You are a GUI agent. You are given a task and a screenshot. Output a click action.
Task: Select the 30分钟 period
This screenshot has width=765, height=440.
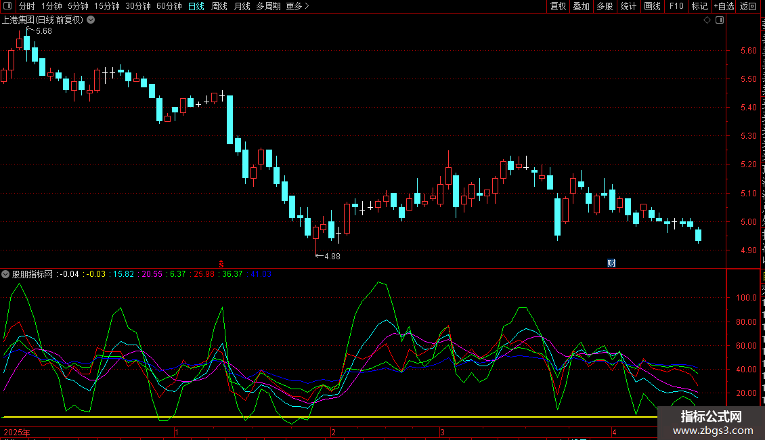pyautogui.click(x=138, y=6)
